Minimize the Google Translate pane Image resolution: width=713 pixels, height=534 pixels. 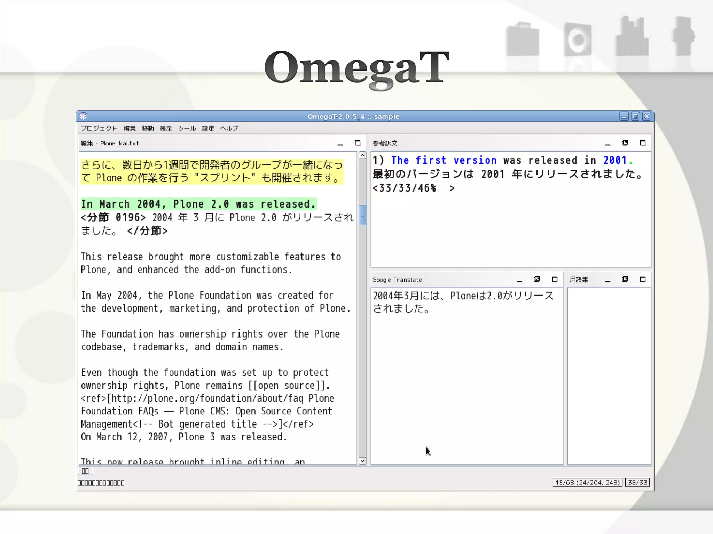(x=519, y=280)
